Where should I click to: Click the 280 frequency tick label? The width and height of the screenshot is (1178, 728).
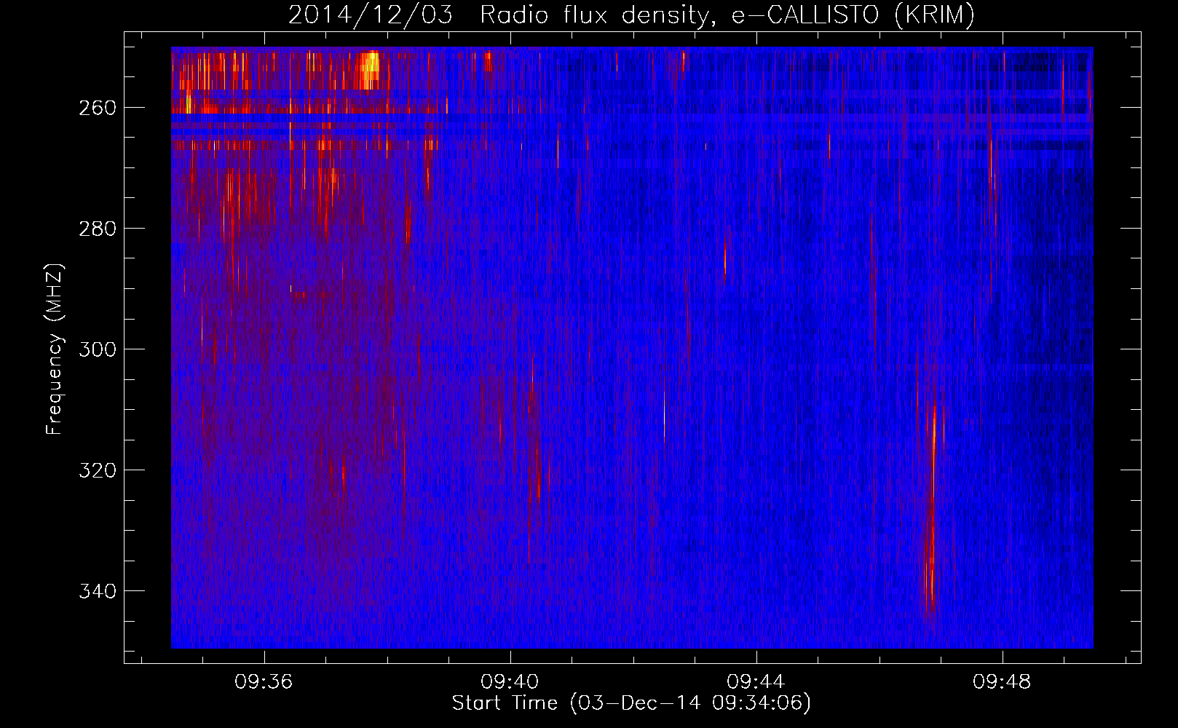point(98,229)
